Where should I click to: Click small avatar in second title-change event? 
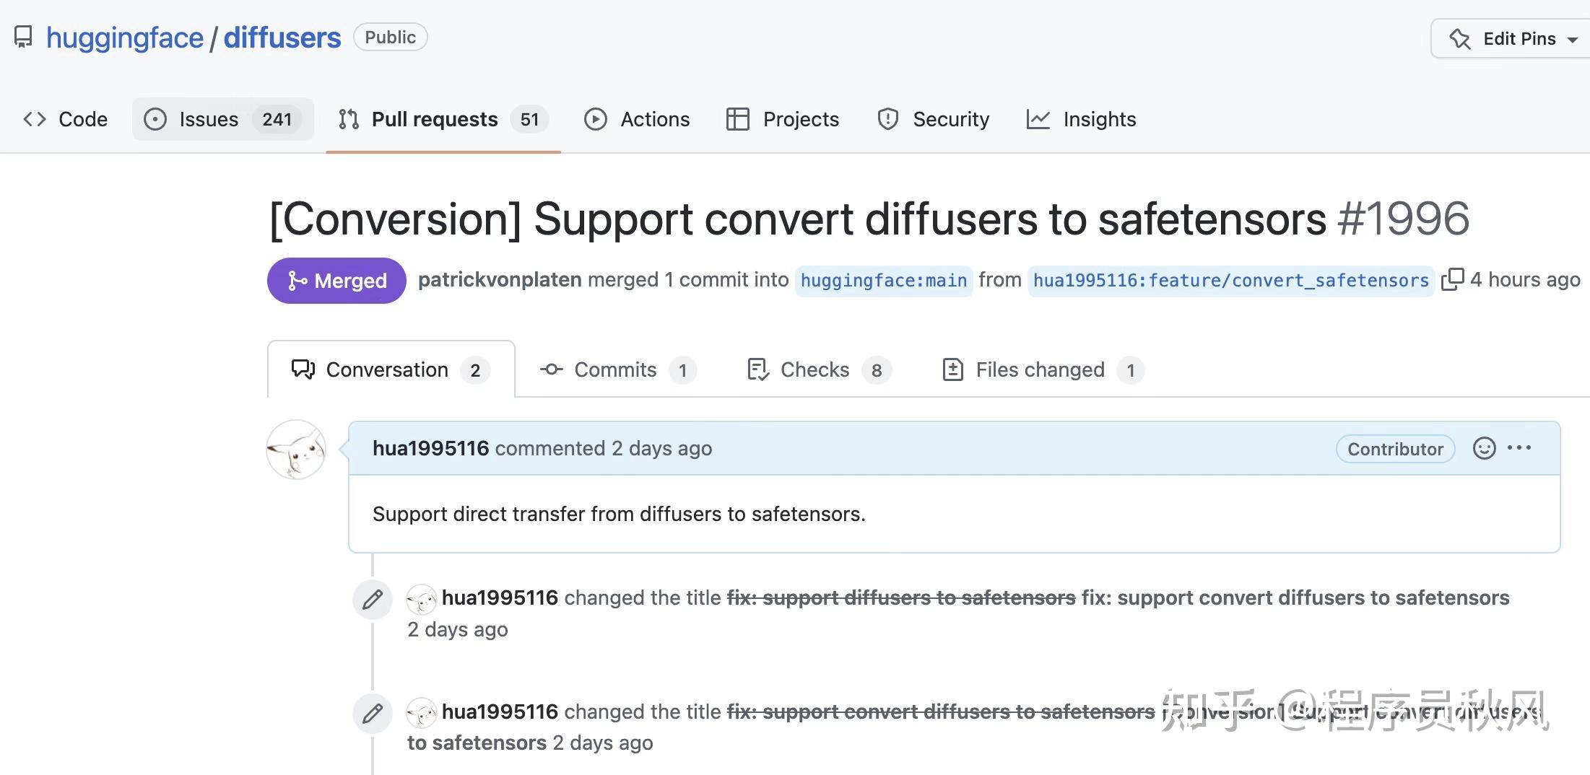[421, 713]
